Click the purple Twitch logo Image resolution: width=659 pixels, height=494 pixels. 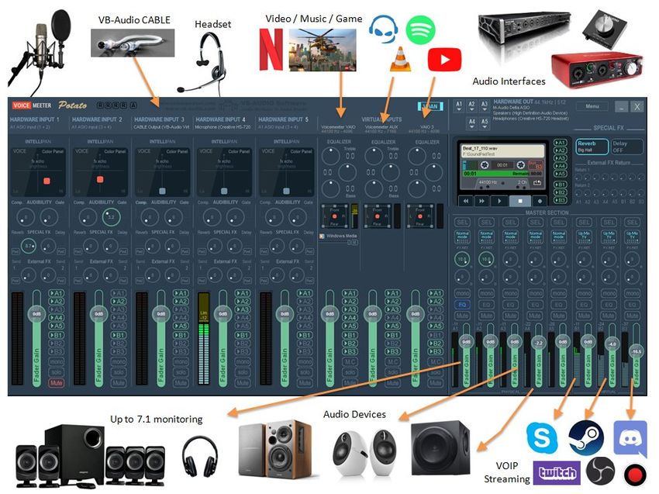click(557, 473)
